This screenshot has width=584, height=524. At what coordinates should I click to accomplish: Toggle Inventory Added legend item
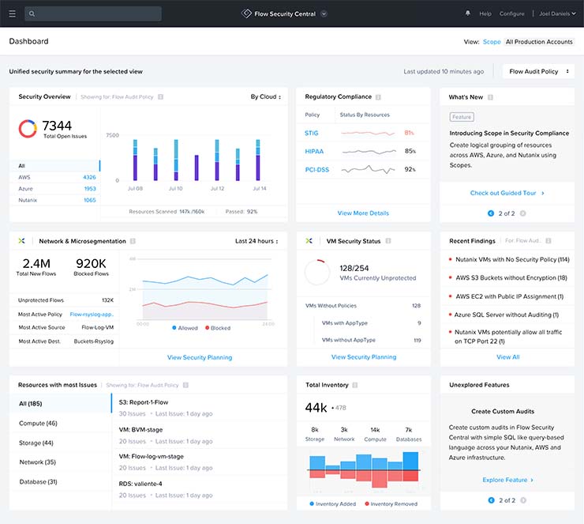coord(332,503)
